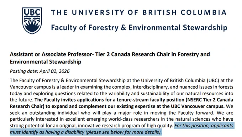
Task: Click 'Tier 2 Canada Research Chair' in title
Action: (x=136, y=54)
